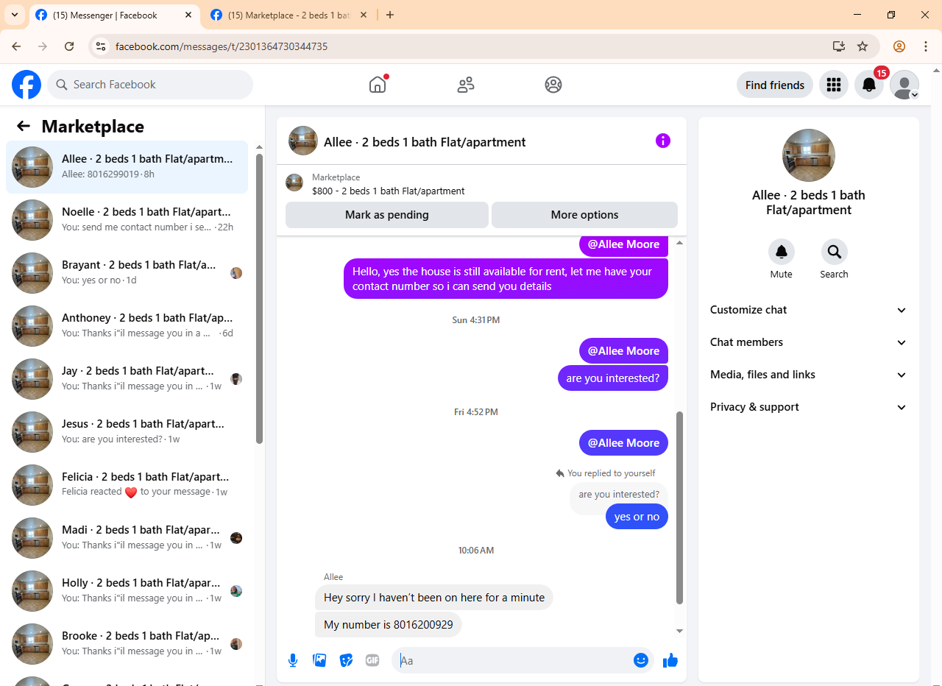Expand Customize chat section

809,310
